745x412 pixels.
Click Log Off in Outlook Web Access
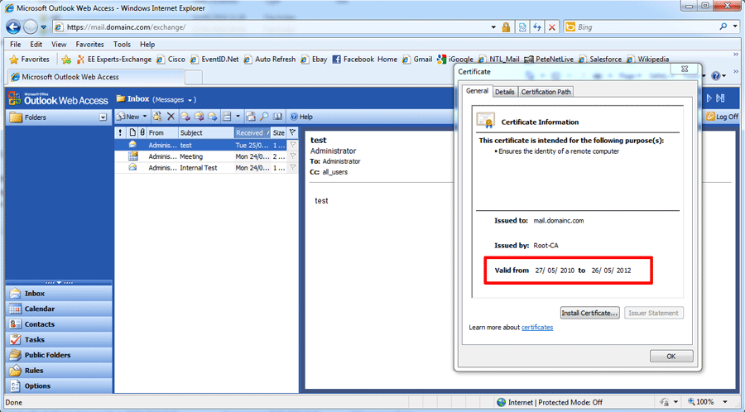pos(722,117)
